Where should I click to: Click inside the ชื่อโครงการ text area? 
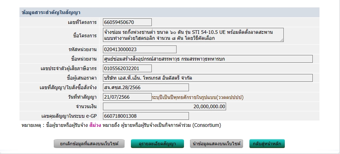tap(193, 35)
